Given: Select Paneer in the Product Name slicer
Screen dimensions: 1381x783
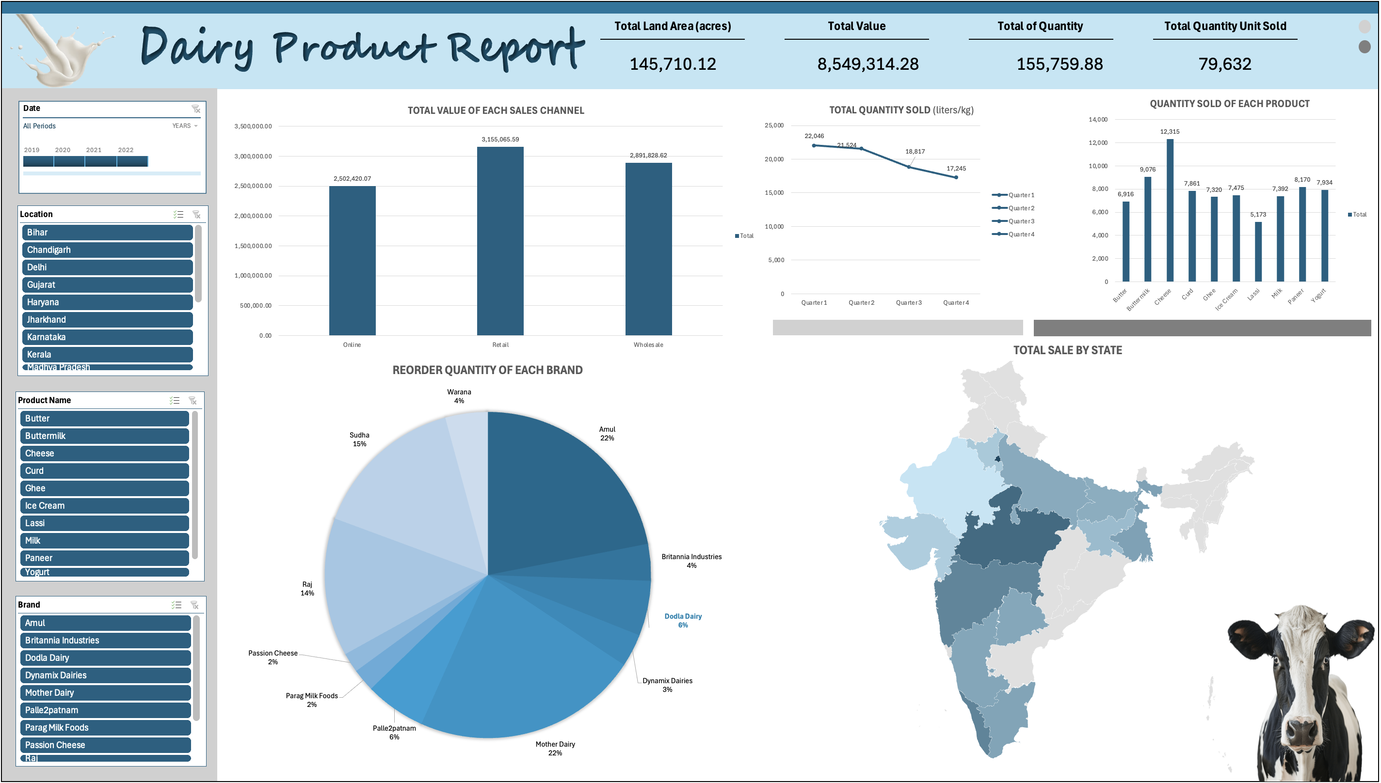Looking at the screenshot, I should point(104,559).
